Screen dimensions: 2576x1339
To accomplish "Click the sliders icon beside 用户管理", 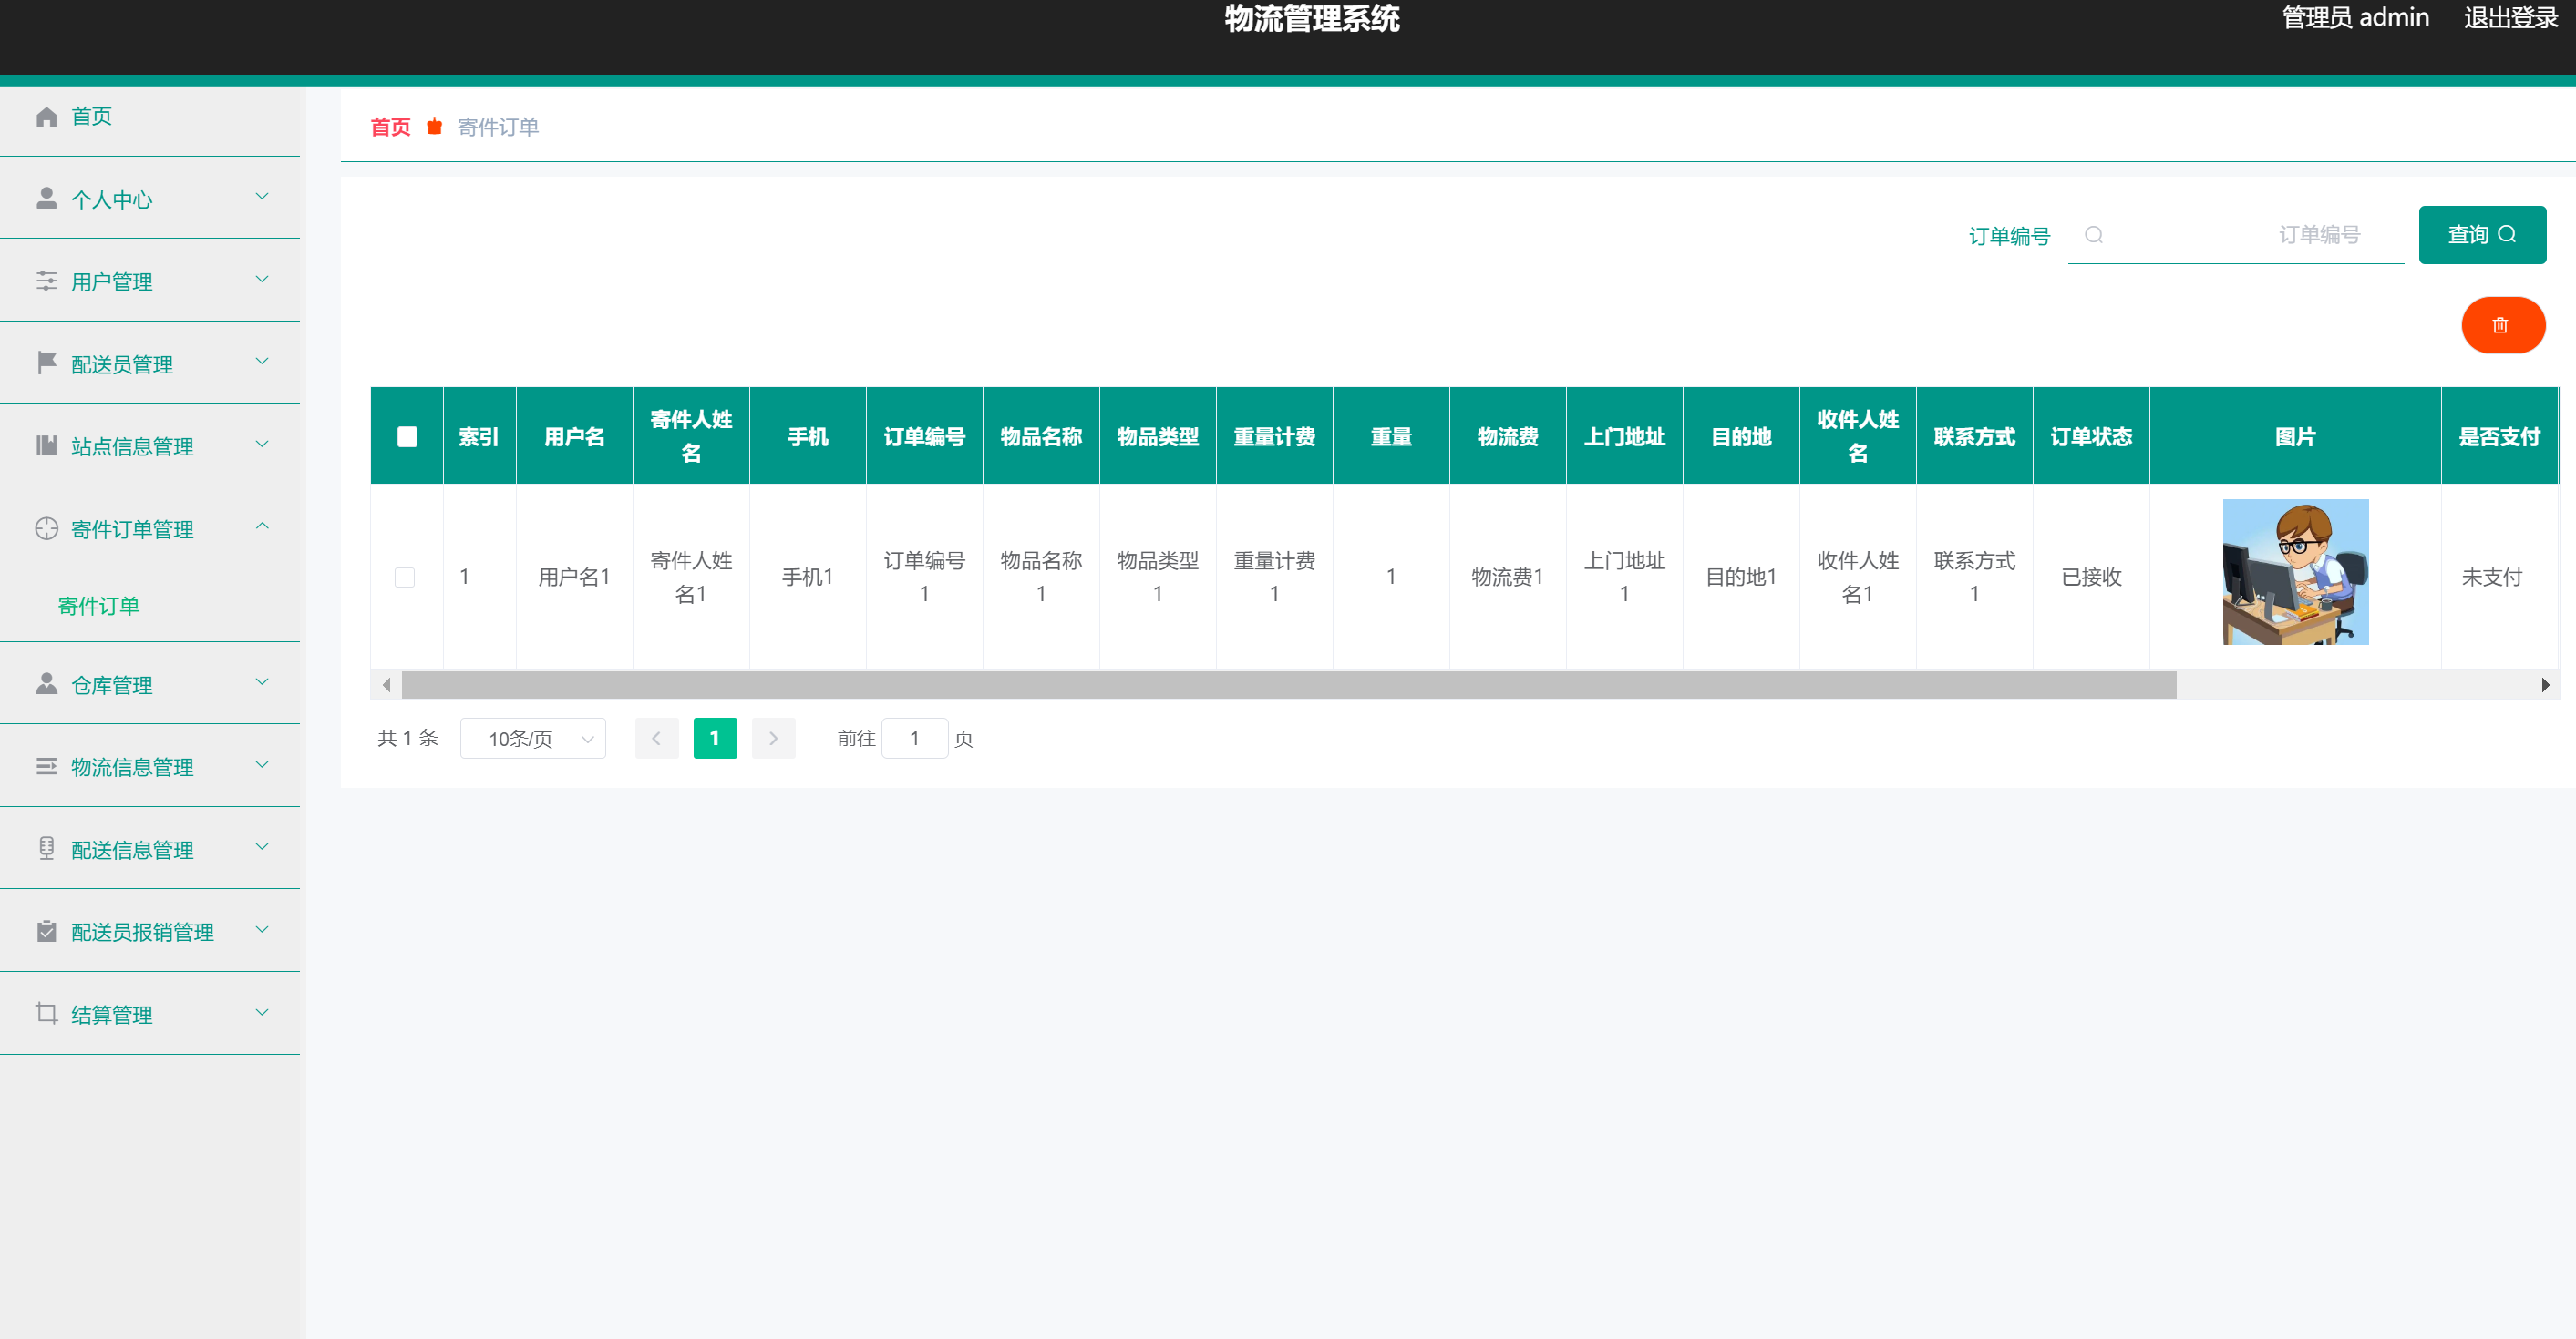I will coord(46,281).
